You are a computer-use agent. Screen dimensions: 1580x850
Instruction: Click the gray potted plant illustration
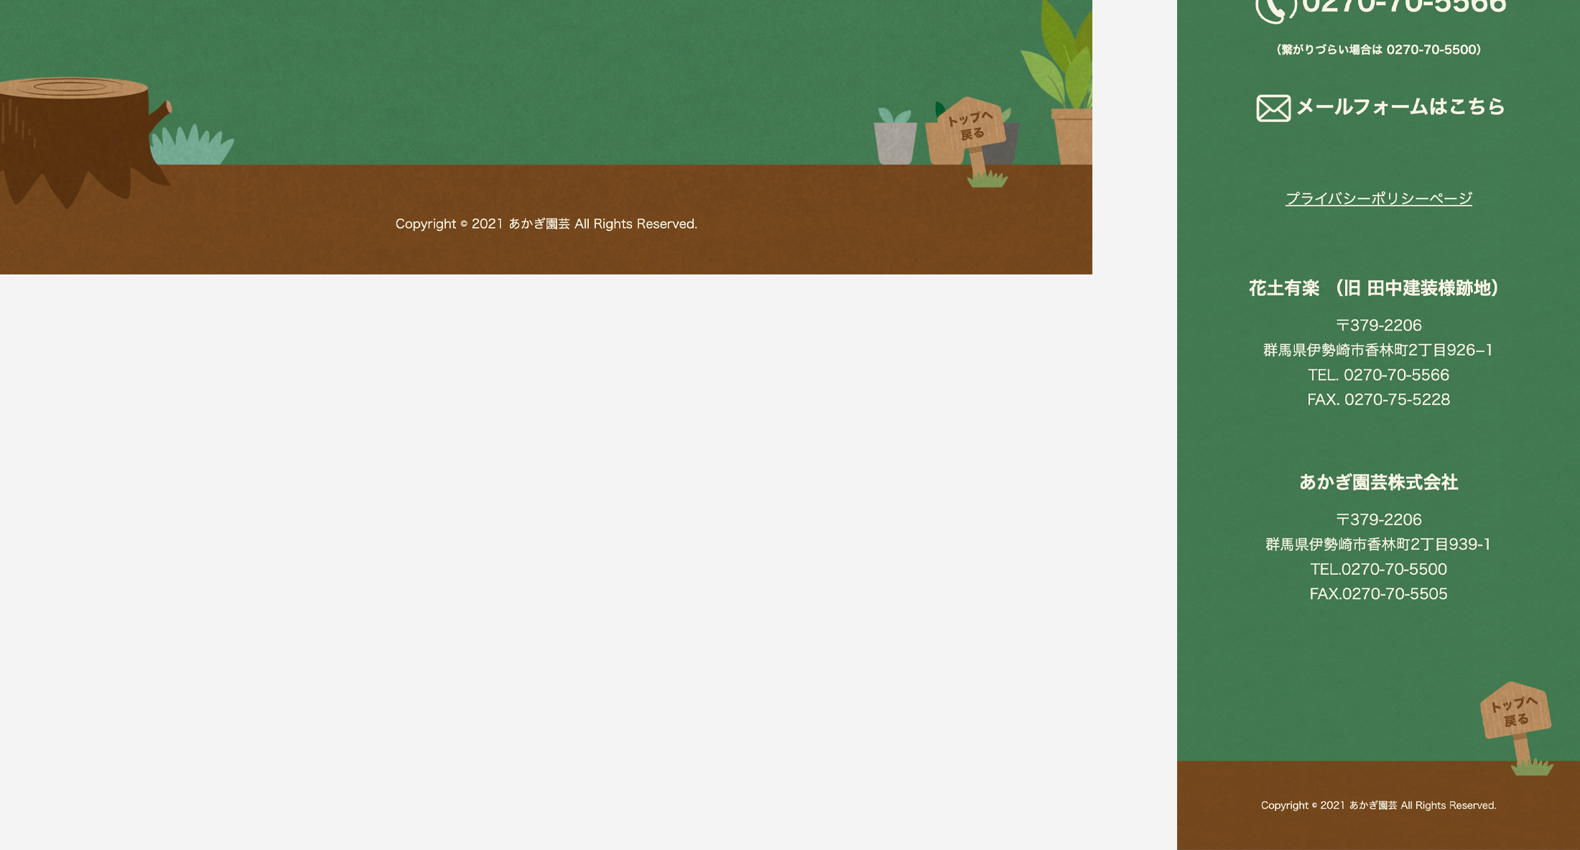click(895, 139)
